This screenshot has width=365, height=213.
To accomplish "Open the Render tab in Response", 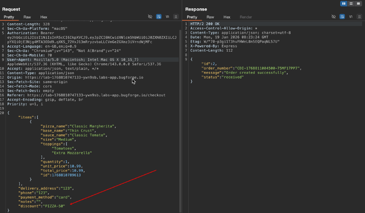I will [x=246, y=17].
